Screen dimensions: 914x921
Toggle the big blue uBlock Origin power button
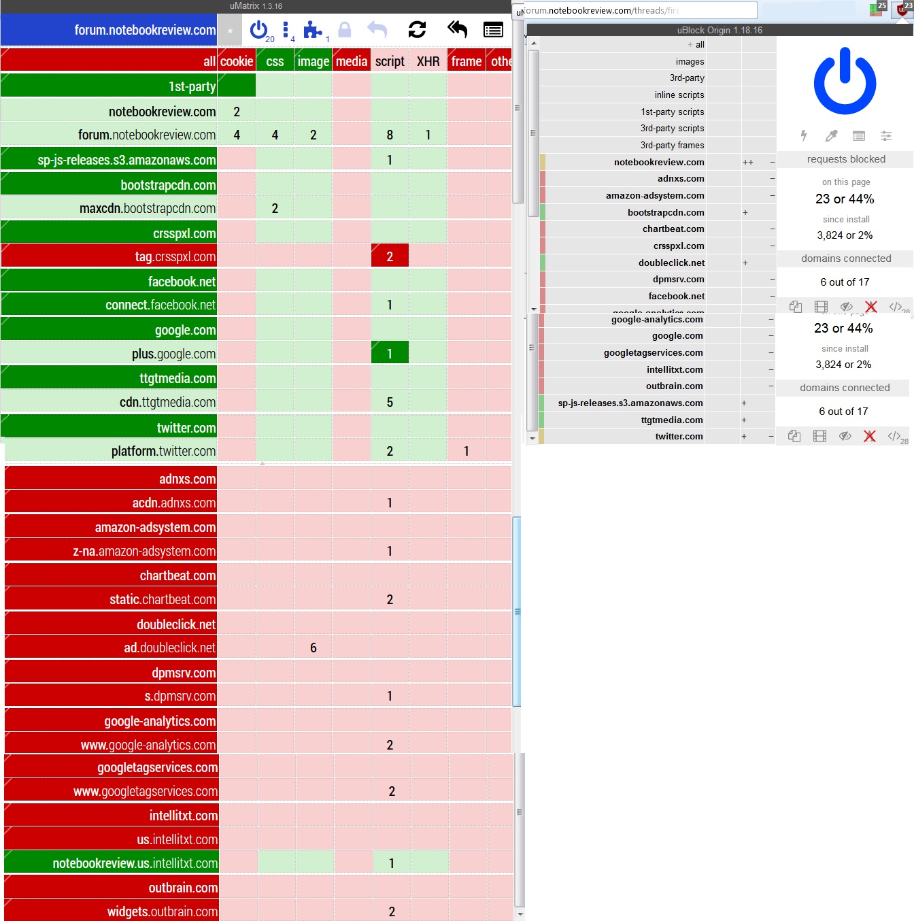pyautogui.click(x=845, y=82)
